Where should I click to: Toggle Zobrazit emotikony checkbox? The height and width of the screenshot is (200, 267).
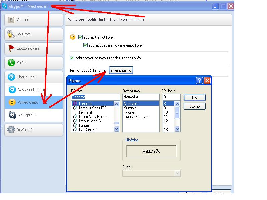pos(80,37)
